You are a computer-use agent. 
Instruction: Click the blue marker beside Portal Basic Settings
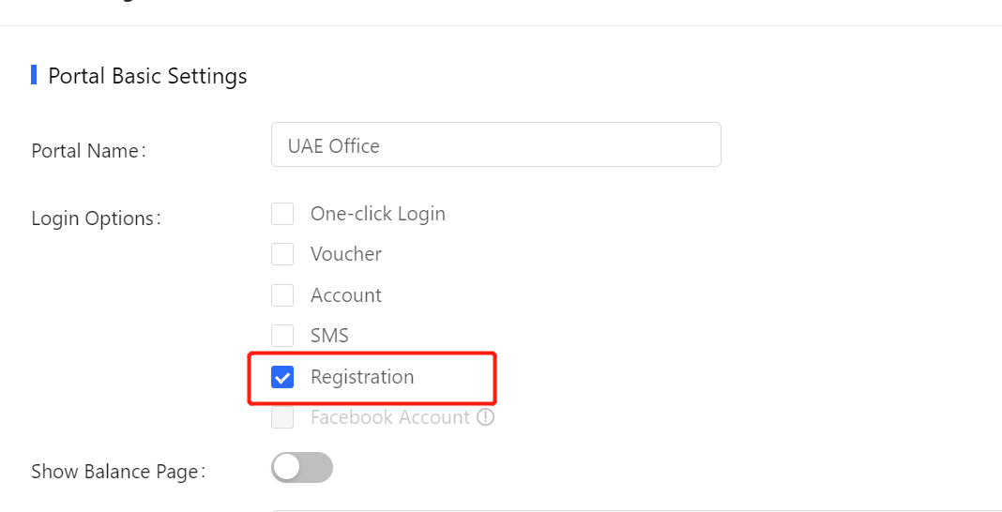(x=34, y=75)
